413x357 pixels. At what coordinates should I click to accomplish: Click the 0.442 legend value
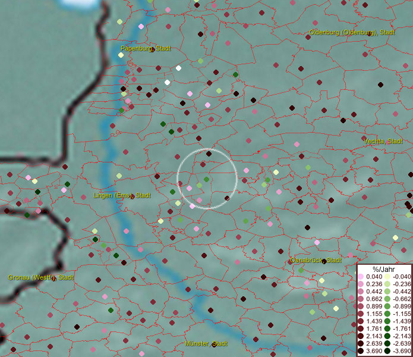[374, 292]
